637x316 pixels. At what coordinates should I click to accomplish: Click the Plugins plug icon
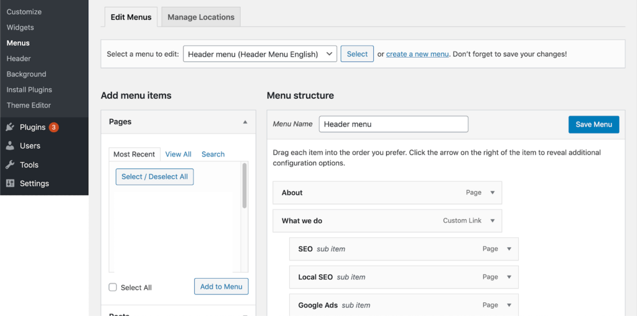pyautogui.click(x=10, y=127)
